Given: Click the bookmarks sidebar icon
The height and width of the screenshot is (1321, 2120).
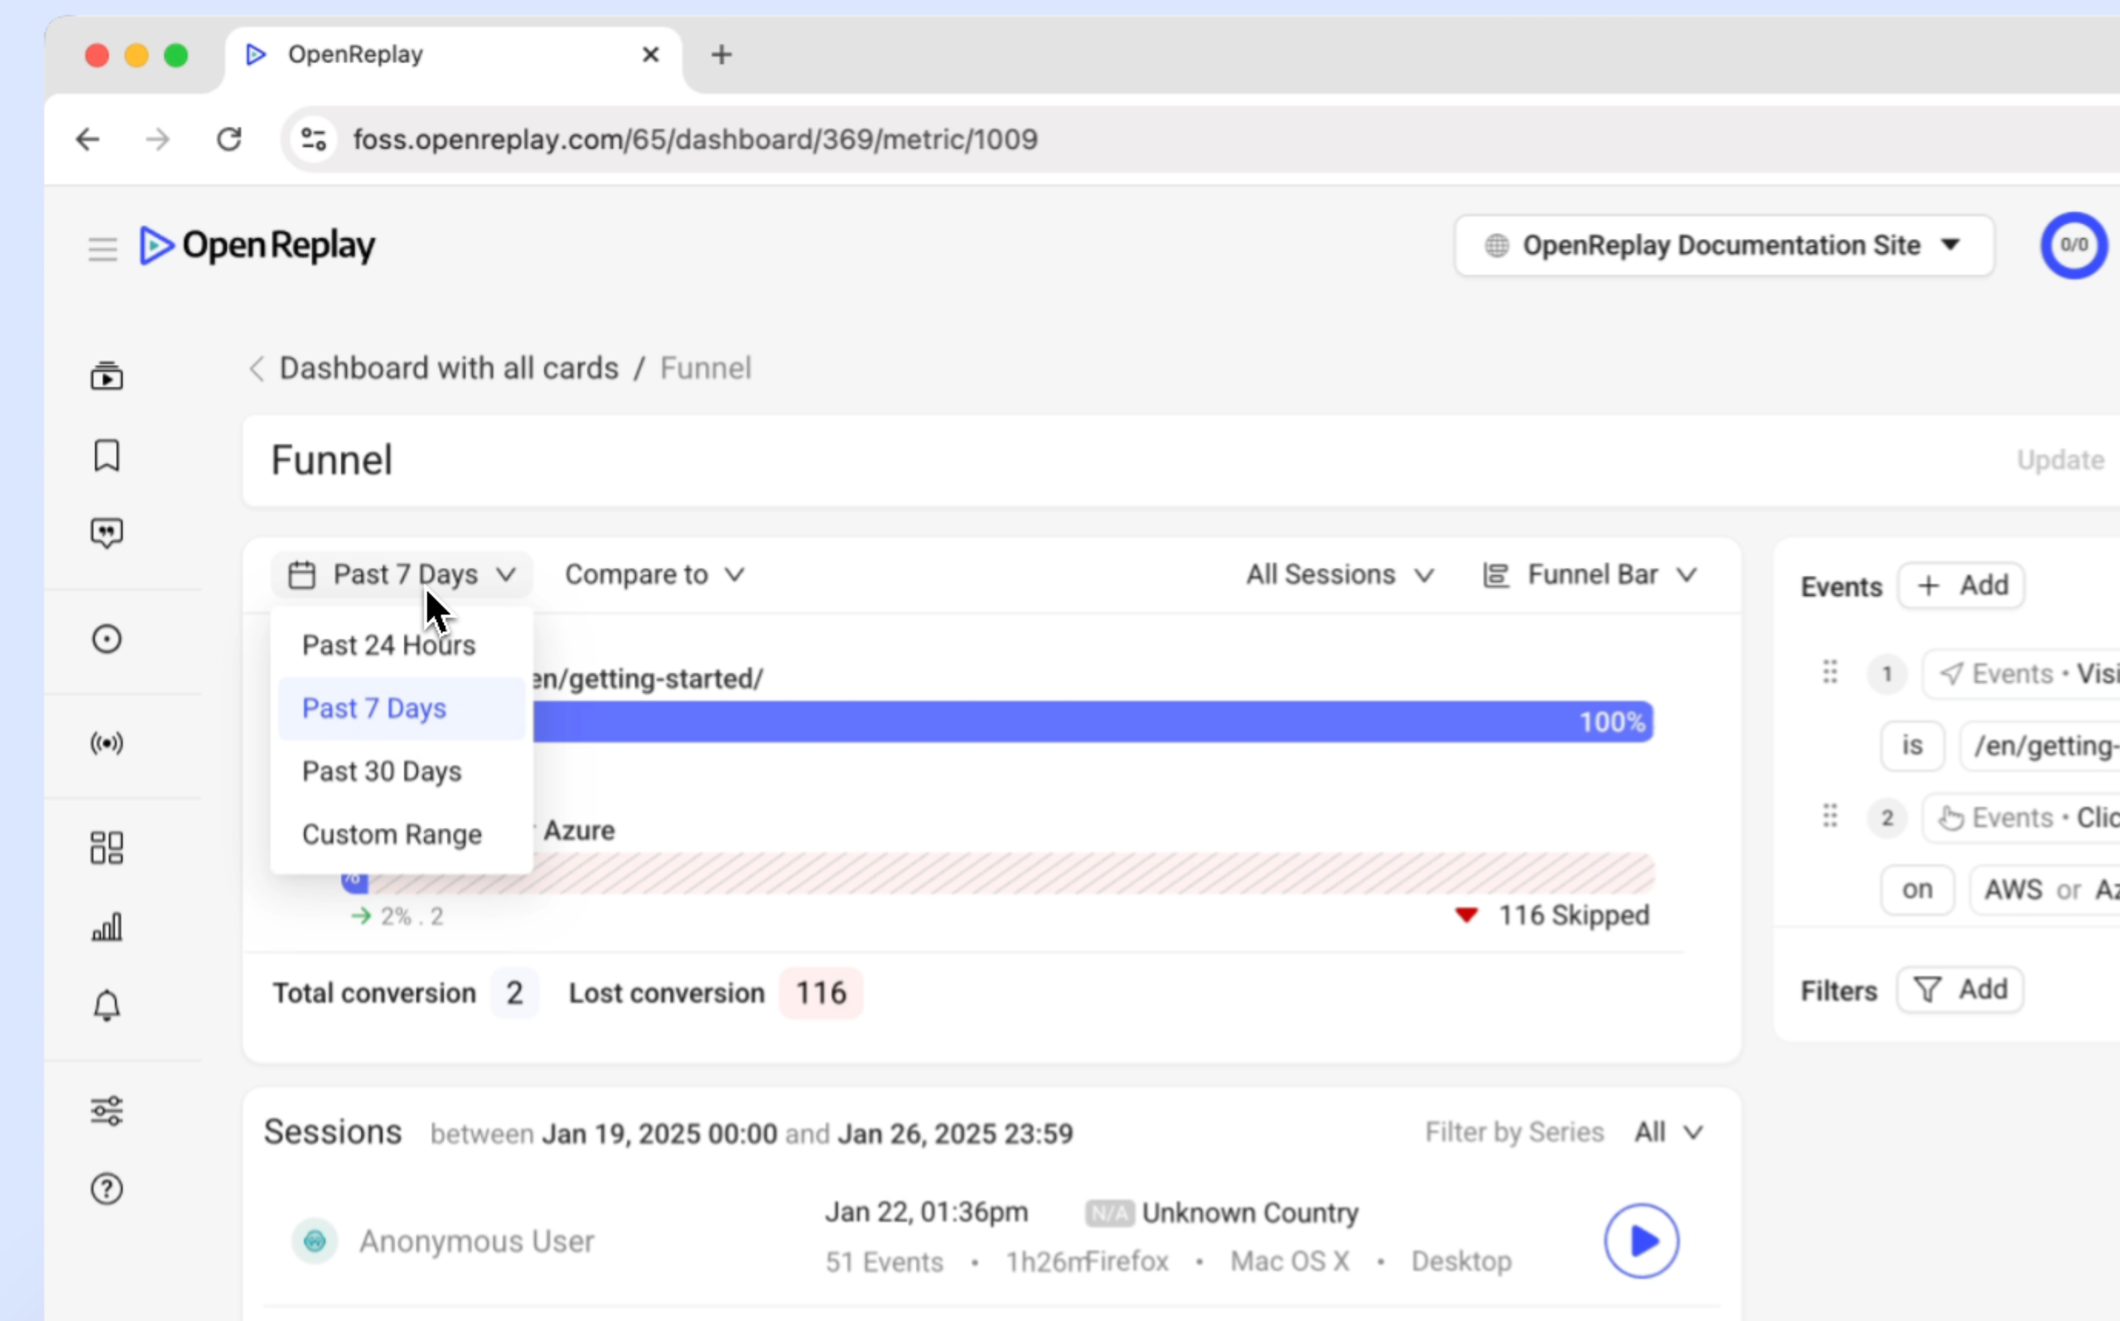Looking at the screenshot, I should (106, 455).
